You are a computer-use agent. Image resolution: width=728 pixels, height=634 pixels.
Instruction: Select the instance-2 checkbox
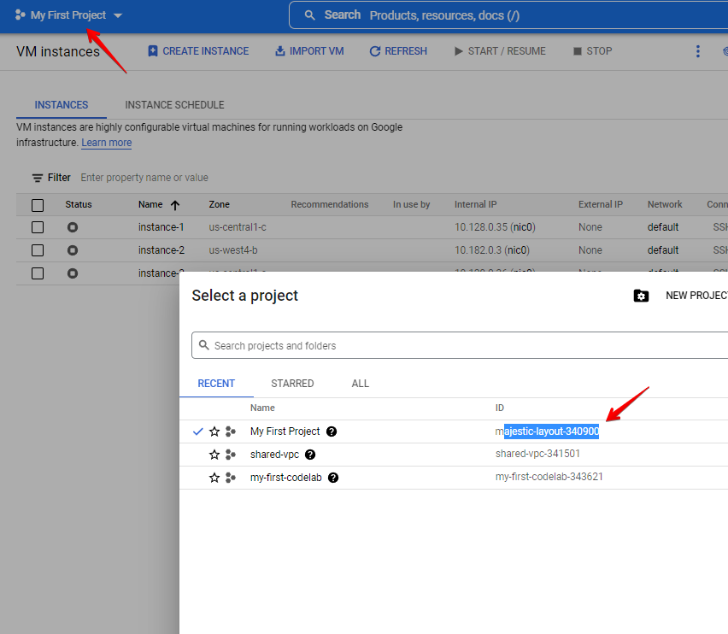38,250
